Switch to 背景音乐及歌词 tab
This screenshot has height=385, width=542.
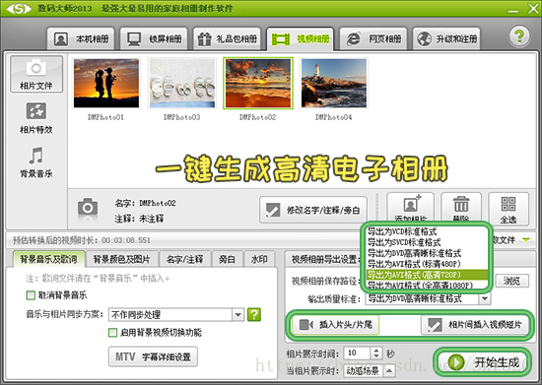48,259
